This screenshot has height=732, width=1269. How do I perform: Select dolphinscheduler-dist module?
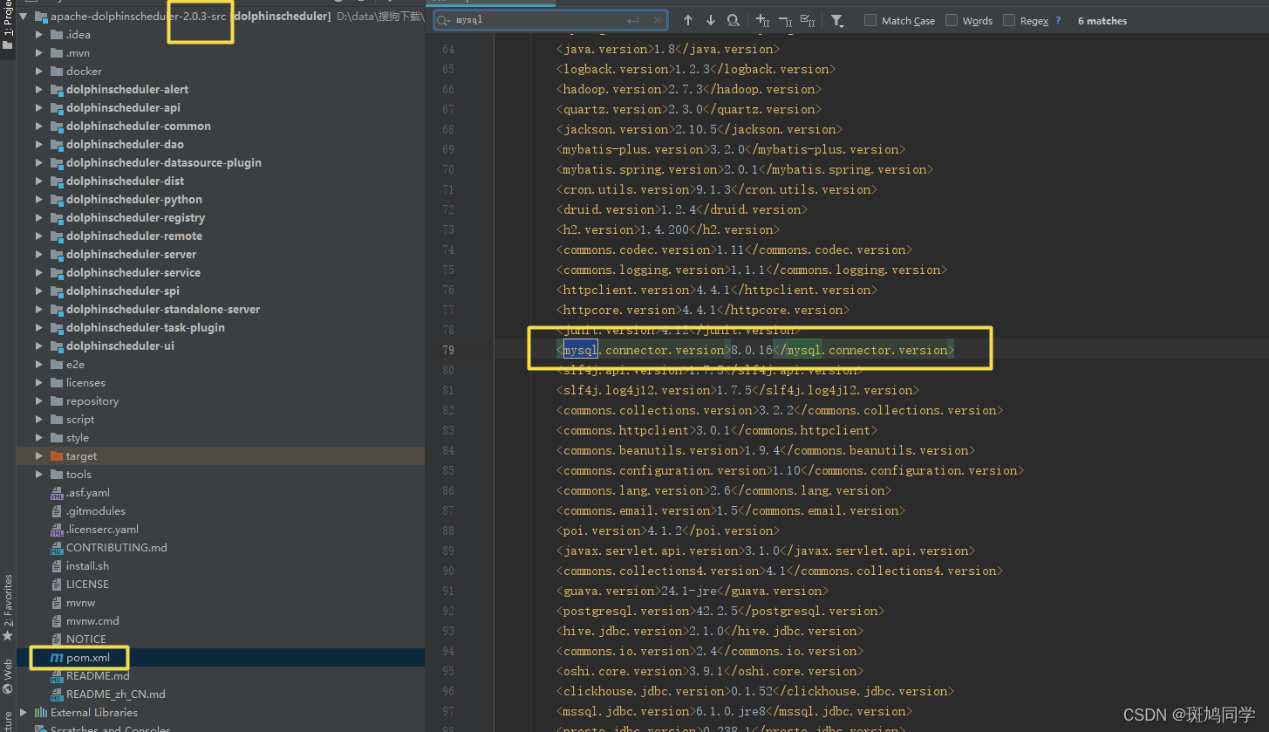point(125,181)
